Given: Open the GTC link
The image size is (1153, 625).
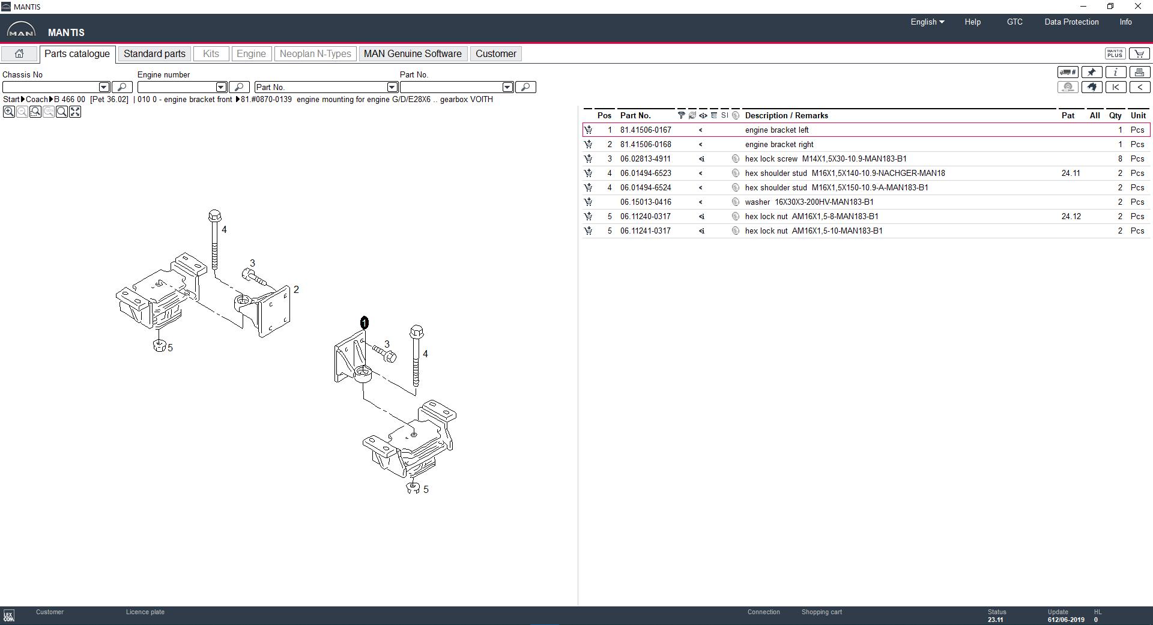Looking at the screenshot, I should (1014, 22).
